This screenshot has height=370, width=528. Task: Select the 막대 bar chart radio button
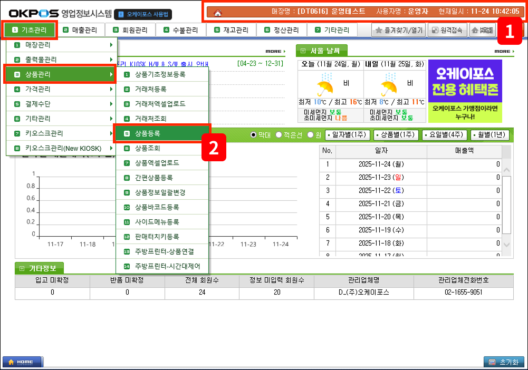pyautogui.click(x=253, y=135)
